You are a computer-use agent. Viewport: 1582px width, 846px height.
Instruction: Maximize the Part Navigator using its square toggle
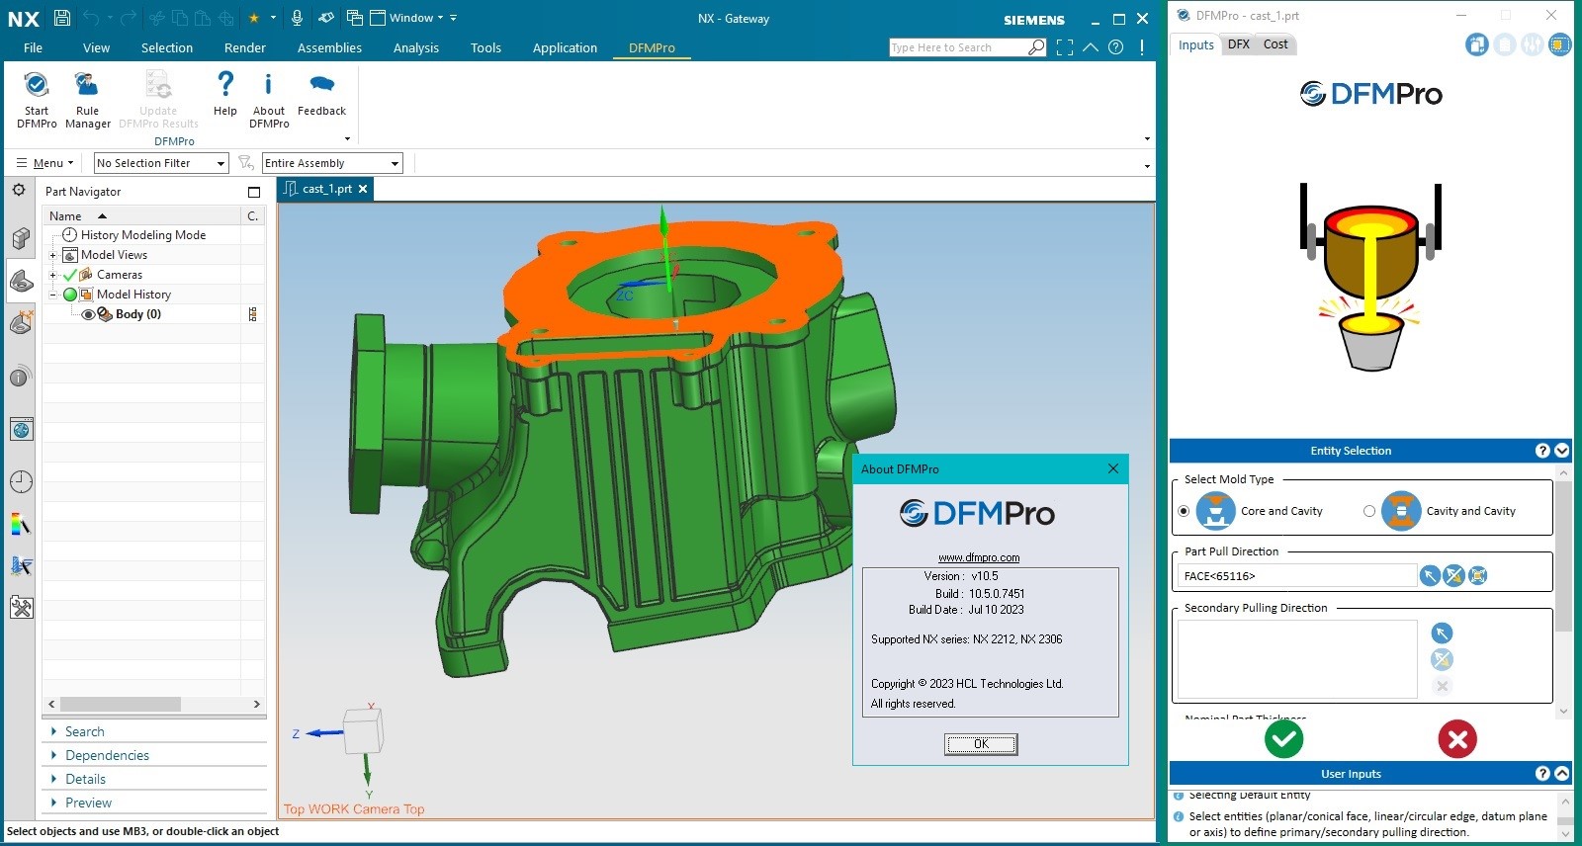point(254,192)
